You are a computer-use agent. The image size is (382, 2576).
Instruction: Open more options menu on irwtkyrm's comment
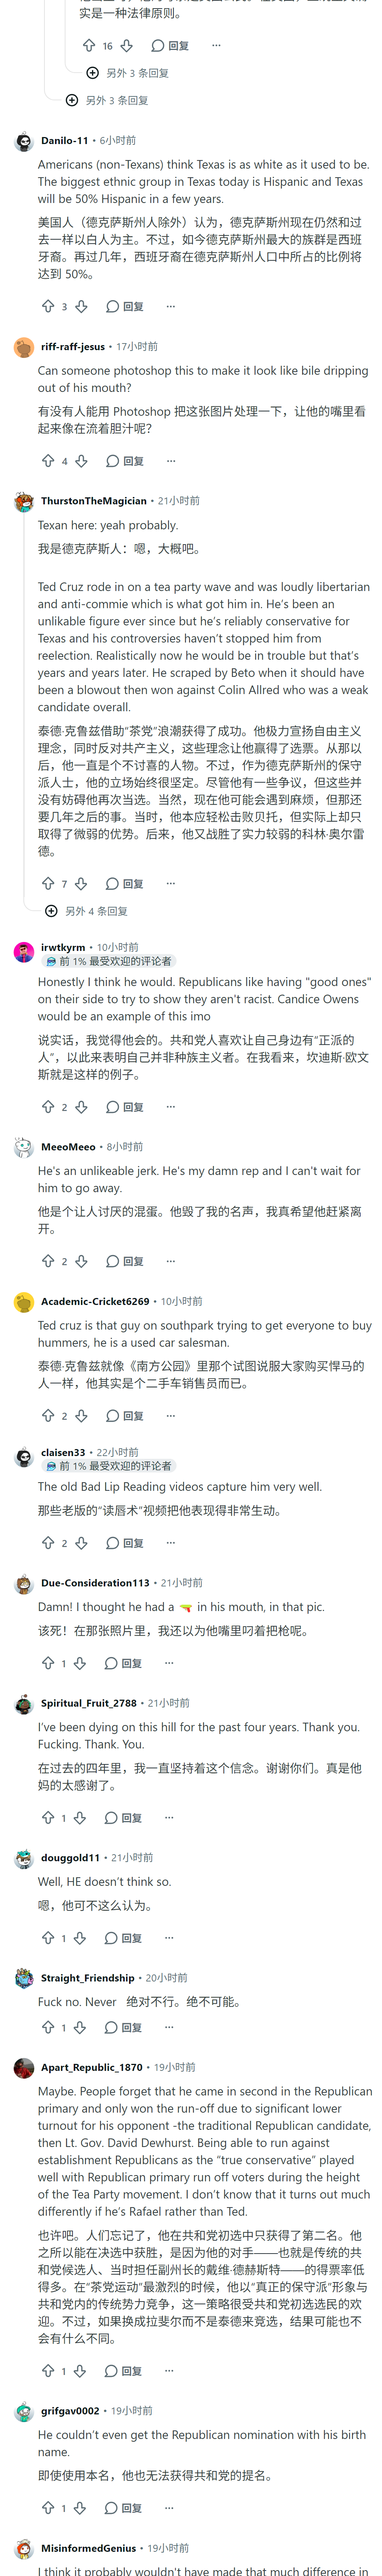point(171,1107)
